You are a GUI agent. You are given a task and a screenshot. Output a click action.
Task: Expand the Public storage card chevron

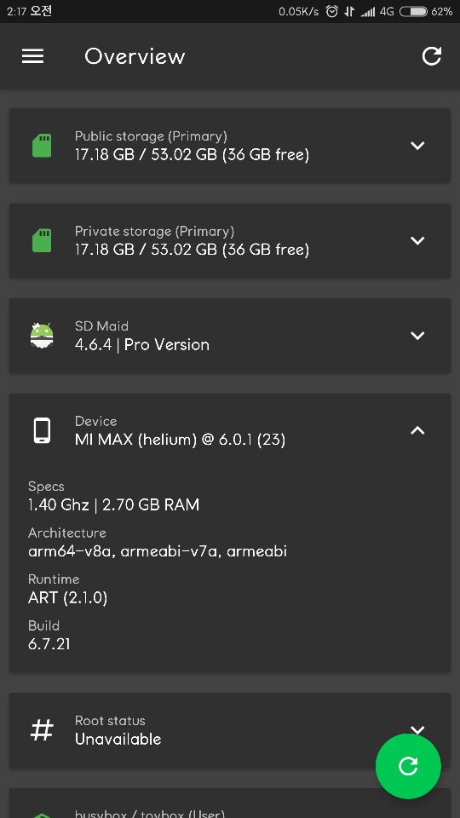pyautogui.click(x=417, y=146)
